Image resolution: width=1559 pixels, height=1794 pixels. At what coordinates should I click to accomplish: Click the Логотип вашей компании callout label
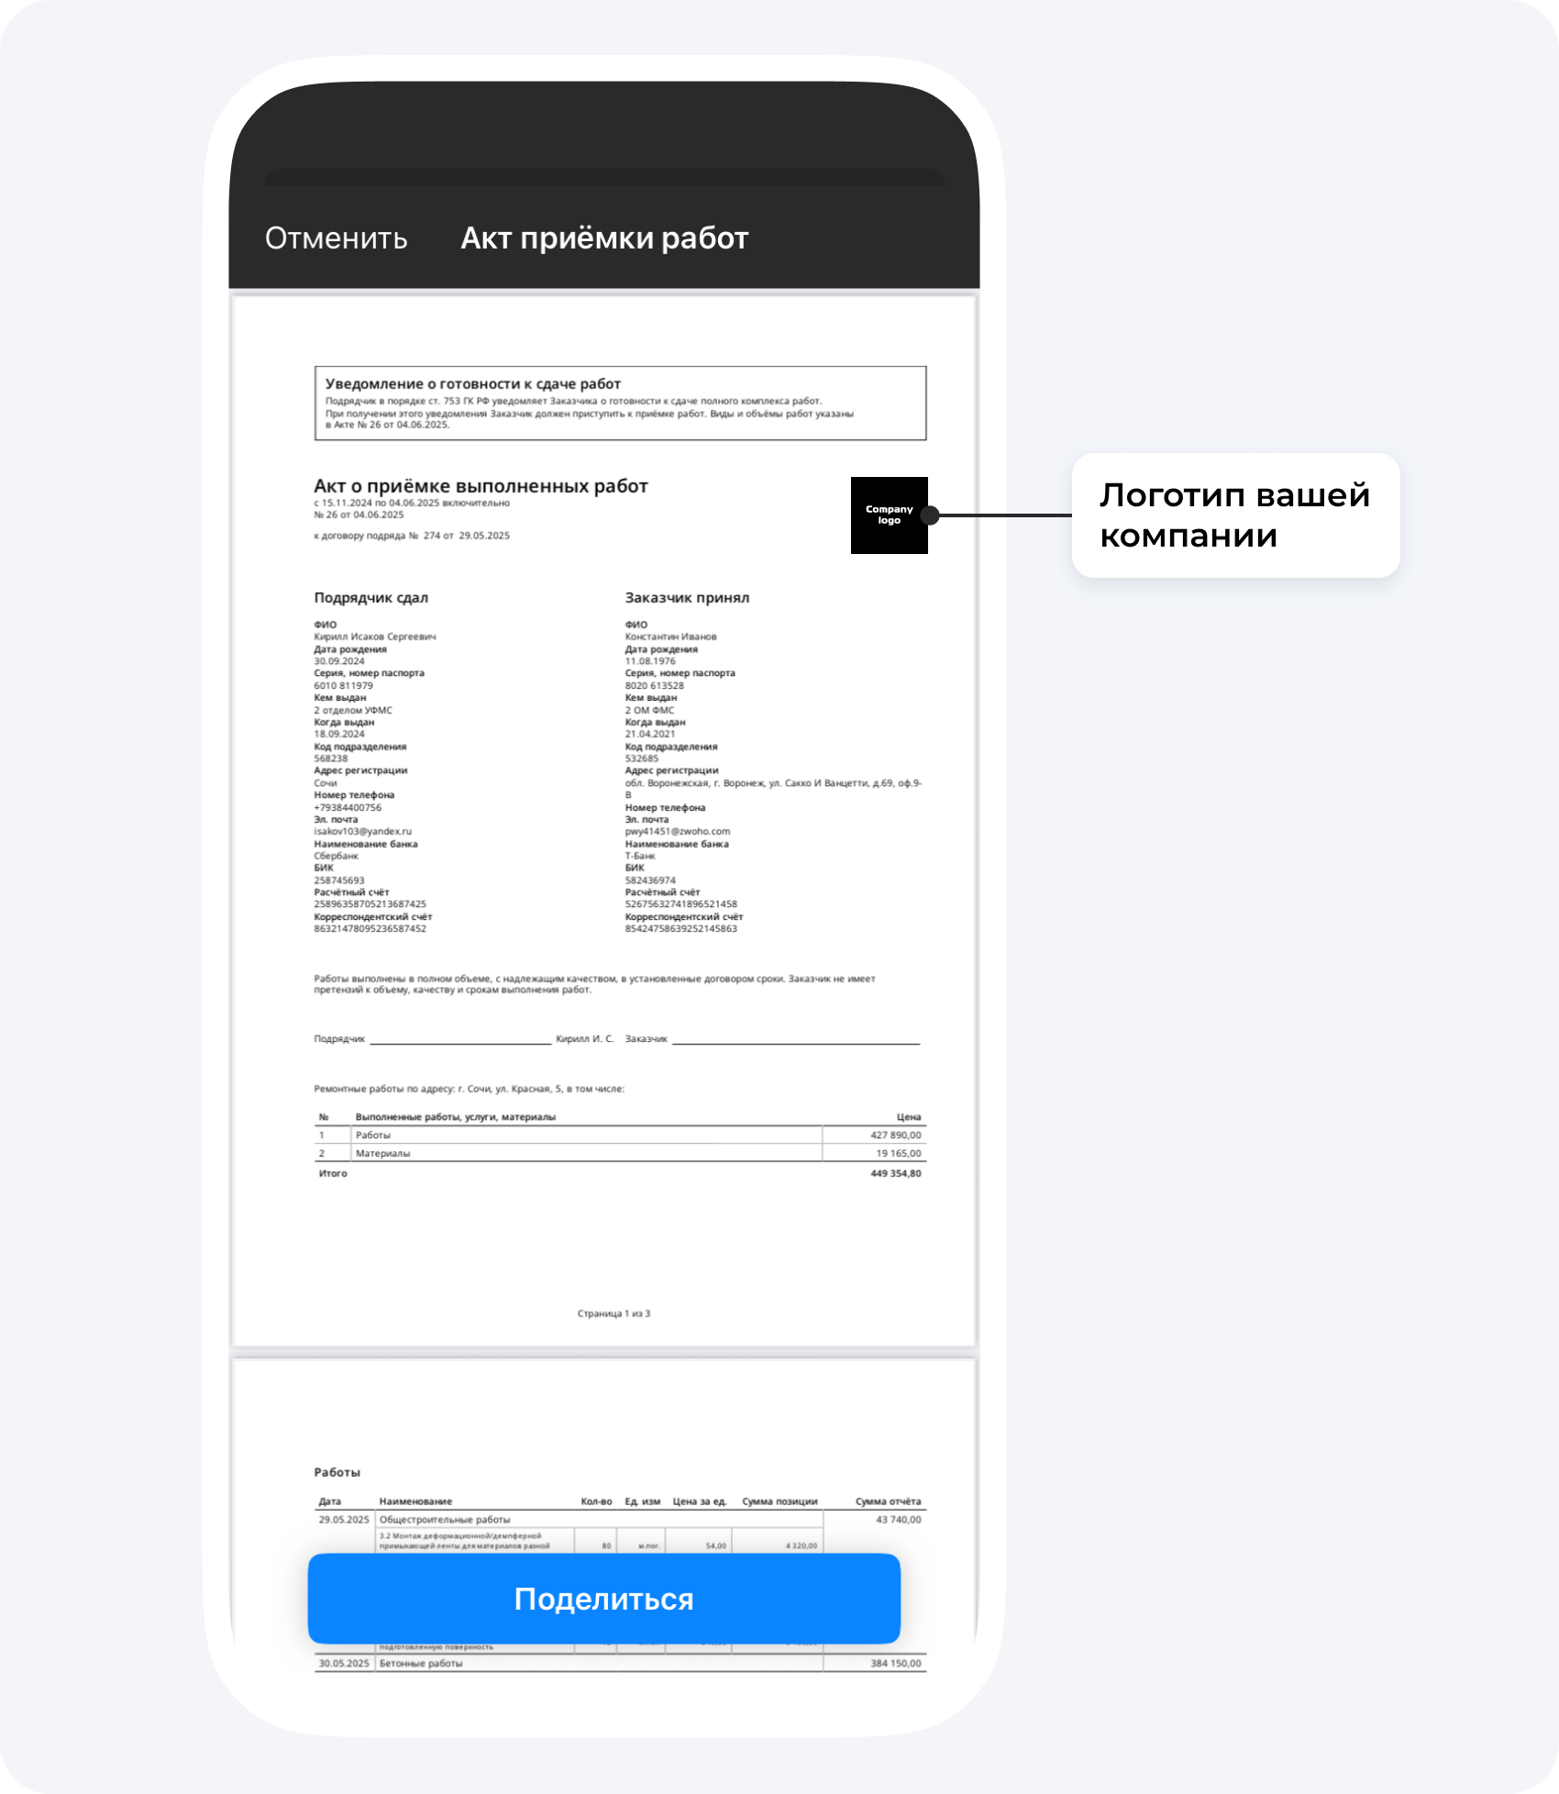tap(1235, 515)
